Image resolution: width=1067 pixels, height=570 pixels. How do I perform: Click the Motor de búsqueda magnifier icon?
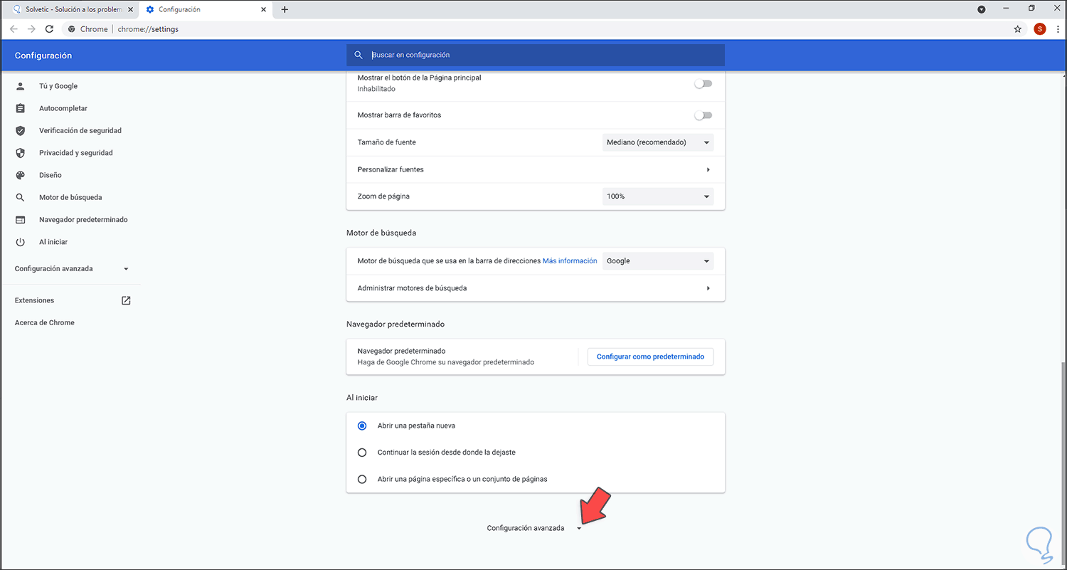point(20,197)
